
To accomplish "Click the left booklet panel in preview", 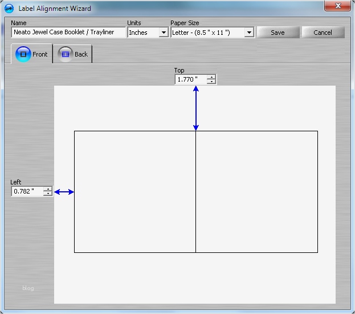I will pyautogui.click(x=135, y=192).
